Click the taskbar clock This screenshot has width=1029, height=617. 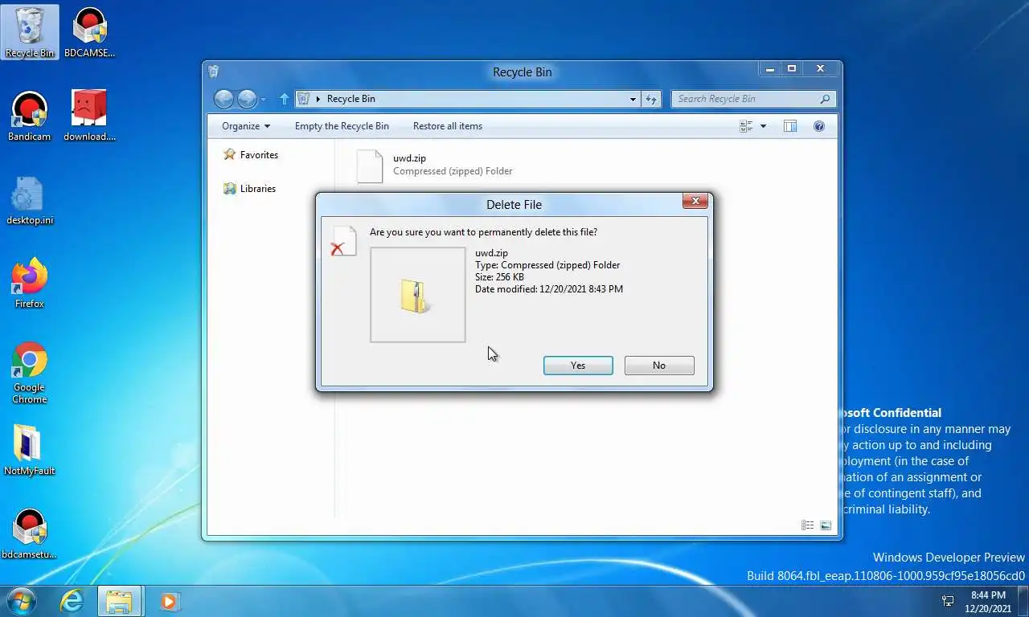click(988, 602)
